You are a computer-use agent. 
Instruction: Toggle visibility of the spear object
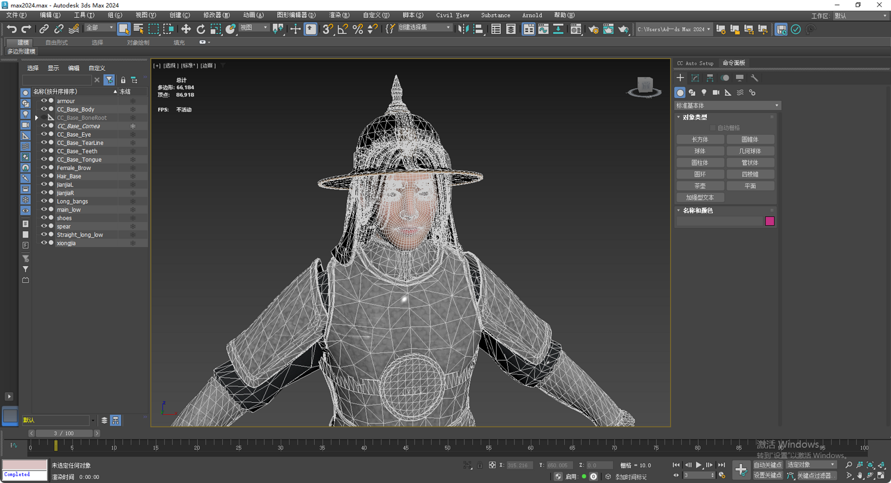click(x=43, y=226)
